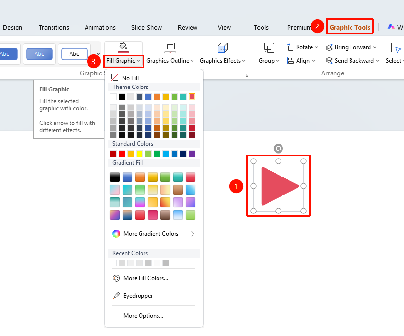
Task: Expand the Graphics Effects dropdown
Action: [x=244, y=61]
